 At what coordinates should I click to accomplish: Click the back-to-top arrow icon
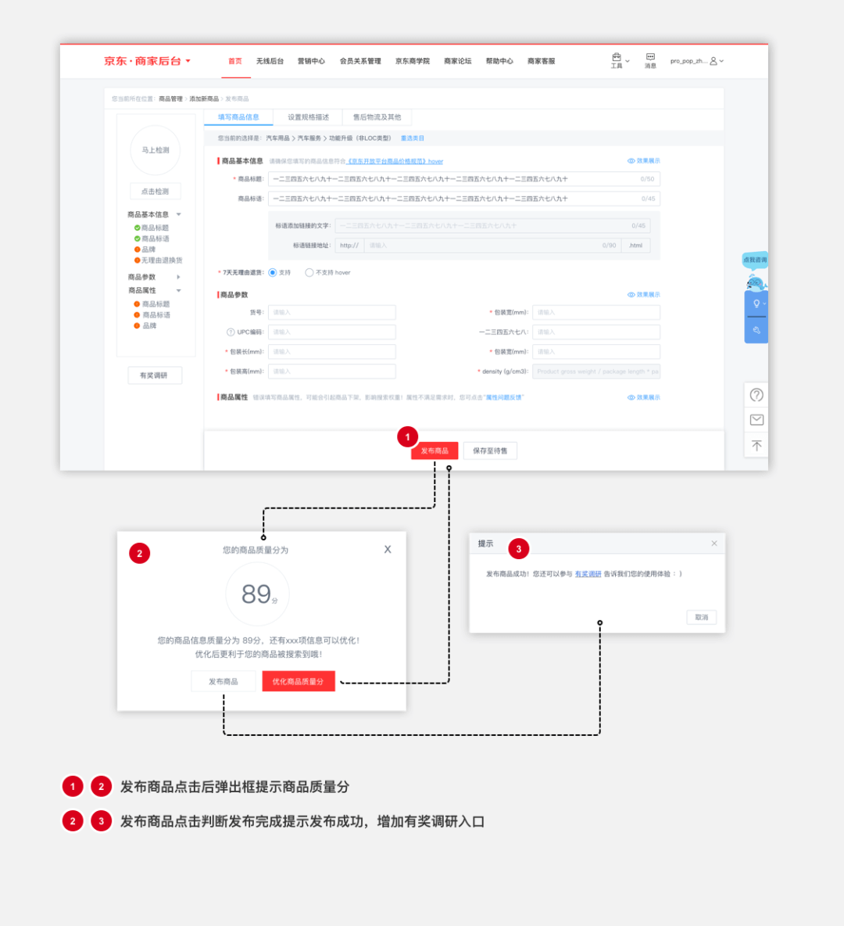click(756, 445)
